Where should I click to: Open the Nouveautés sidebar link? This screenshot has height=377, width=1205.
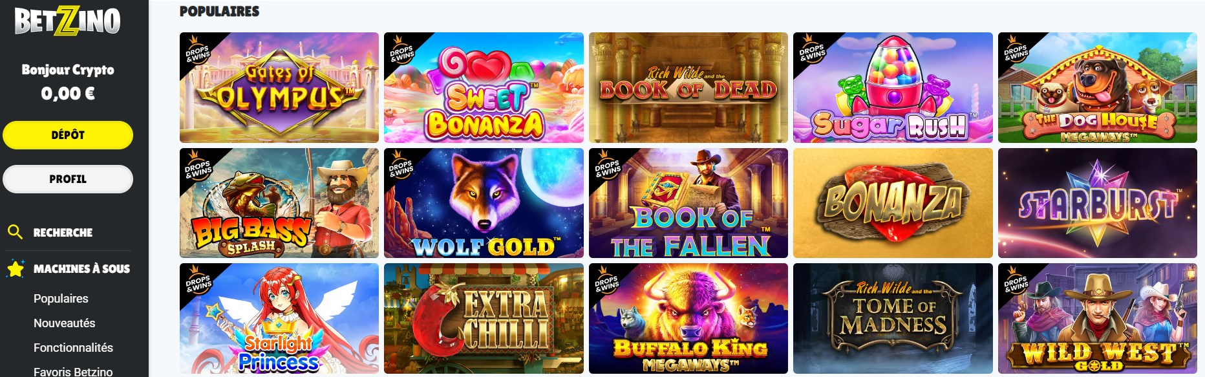64,323
